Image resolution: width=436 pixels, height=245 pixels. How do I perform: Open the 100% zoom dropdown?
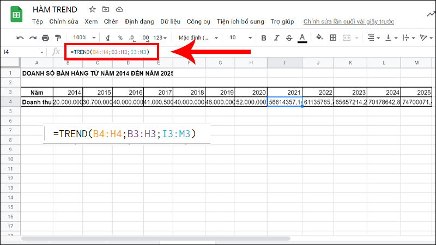83,38
